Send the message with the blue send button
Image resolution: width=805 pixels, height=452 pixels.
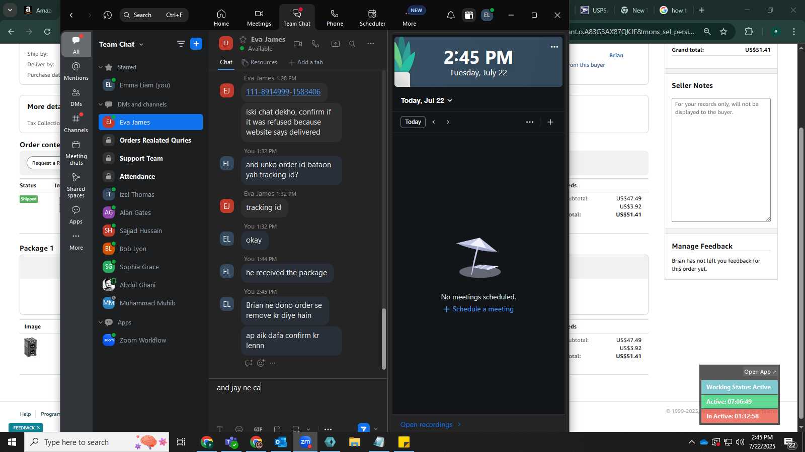[x=364, y=428]
